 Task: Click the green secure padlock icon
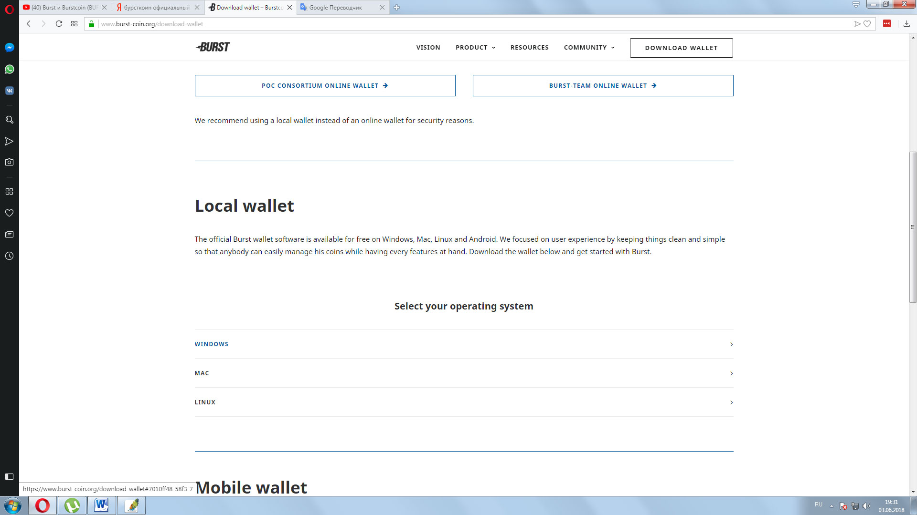[91, 24]
